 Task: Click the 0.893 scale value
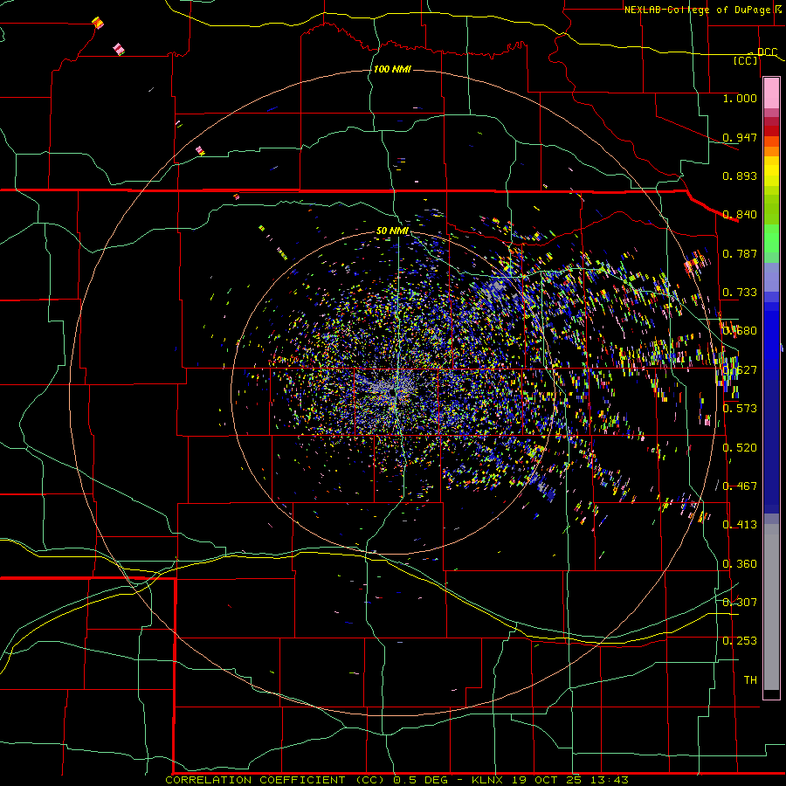click(740, 176)
